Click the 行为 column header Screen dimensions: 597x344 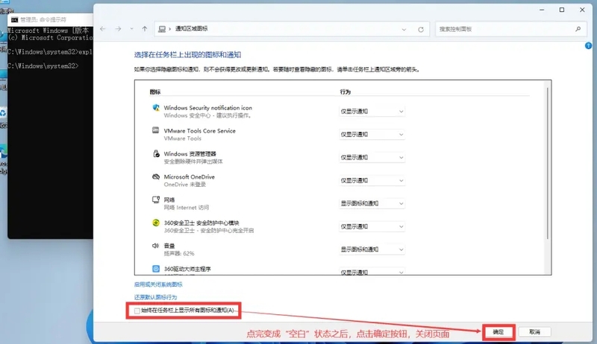click(346, 92)
